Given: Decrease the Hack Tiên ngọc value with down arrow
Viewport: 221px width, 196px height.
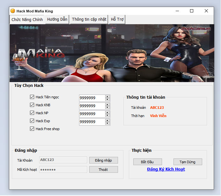Looking at the screenshot, I should 107,100.
